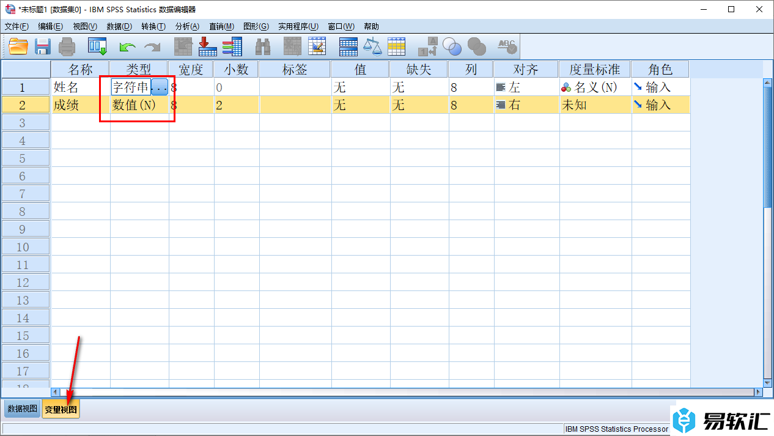Click the 标签 column header
Screen dimensions: 774x436
[295, 70]
